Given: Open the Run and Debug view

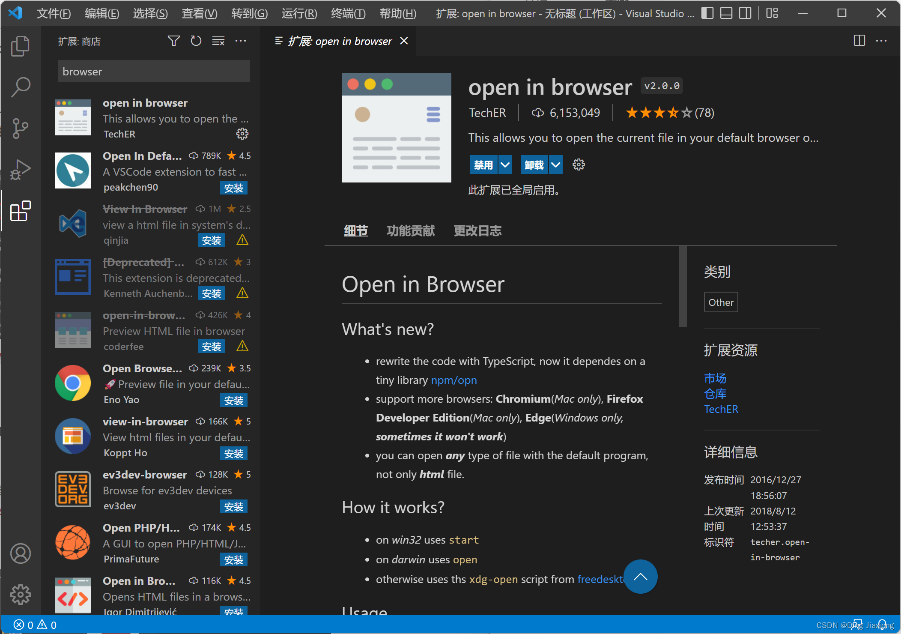Looking at the screenshot, I should pyautogui.click(x=20, y=170).
